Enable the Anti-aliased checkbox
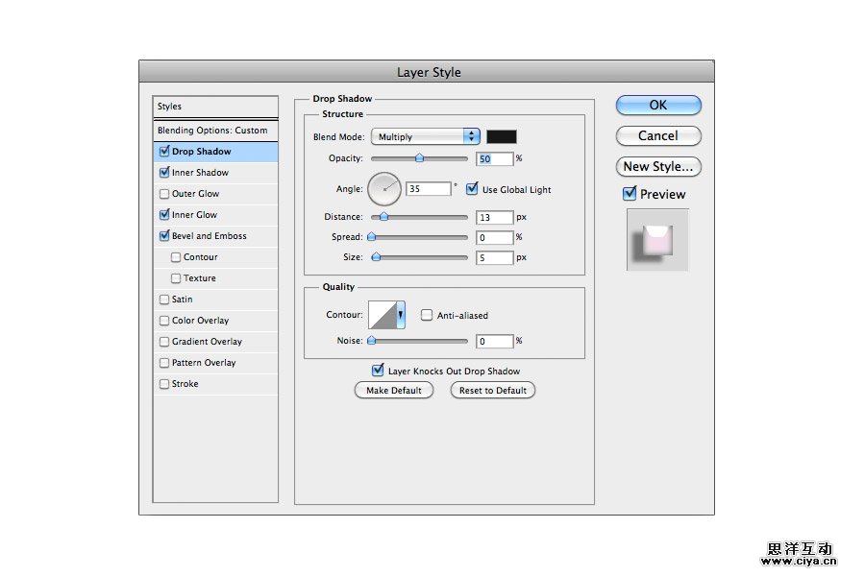The height and width of the screenshot is (576, 865). (427, 315)
